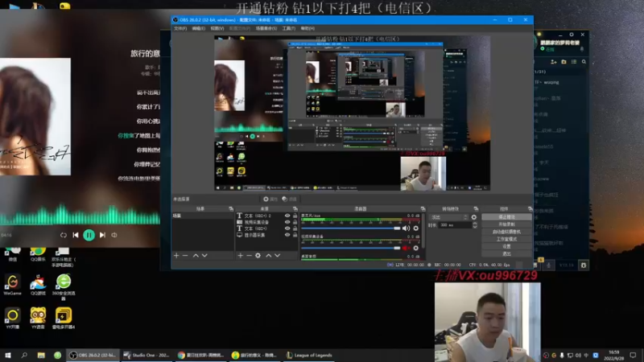
Task: Switch to Studio One in the taskbar
Action: click(147, 355)
